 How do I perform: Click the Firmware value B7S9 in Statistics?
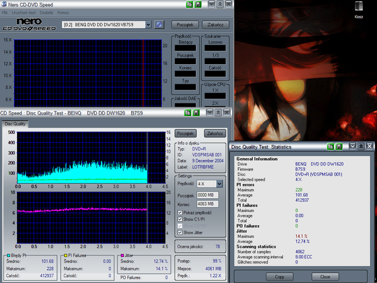[x=300, y=169]
